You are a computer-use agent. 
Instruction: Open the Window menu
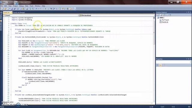[37, 6]
